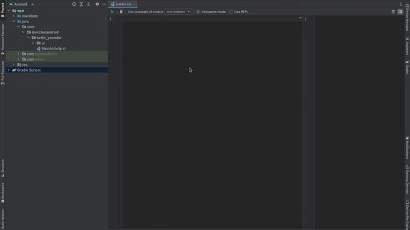Open the Device File Explorer side panel
Screen dimensions: 410x230
pos(407,215)
